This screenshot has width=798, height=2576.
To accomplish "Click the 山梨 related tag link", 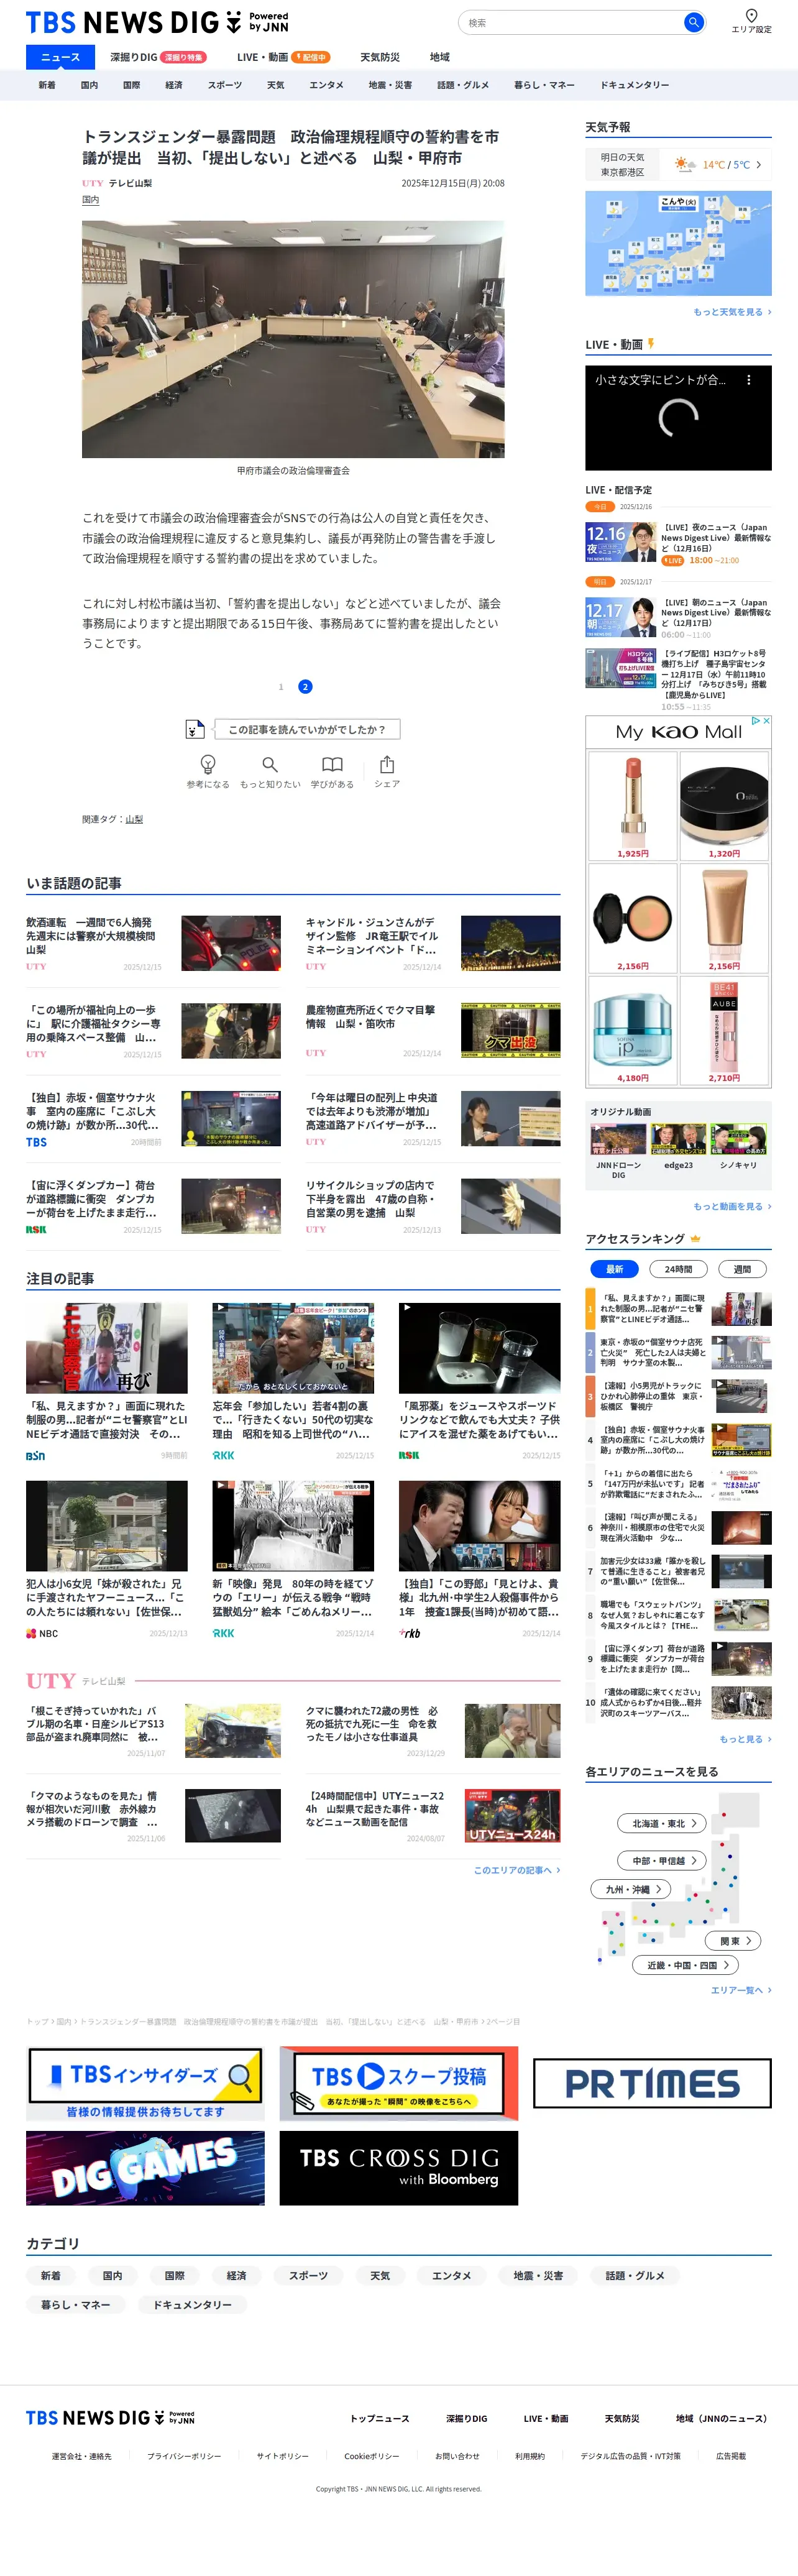I will point(134,819).
